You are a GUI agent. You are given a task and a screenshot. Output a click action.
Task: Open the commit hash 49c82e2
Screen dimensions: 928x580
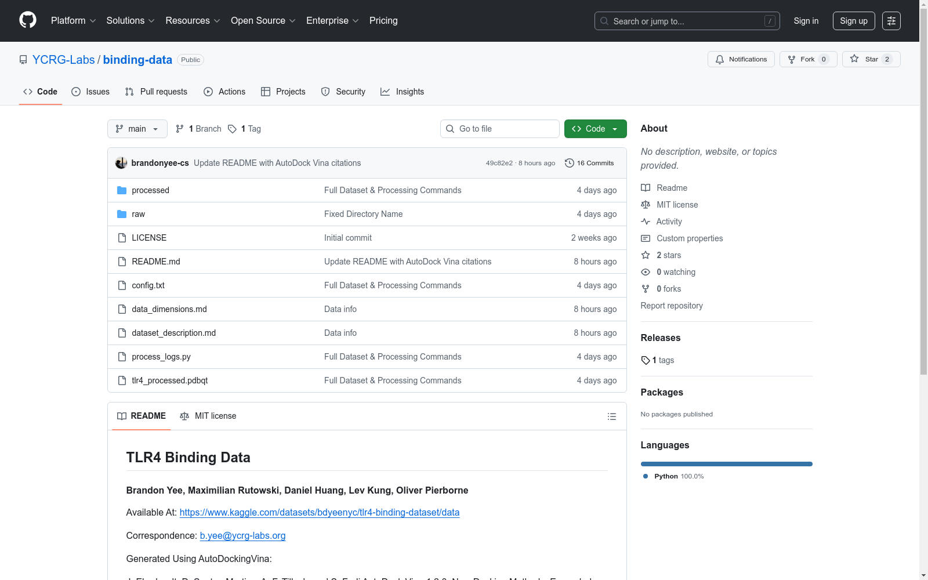coord(499,163)
